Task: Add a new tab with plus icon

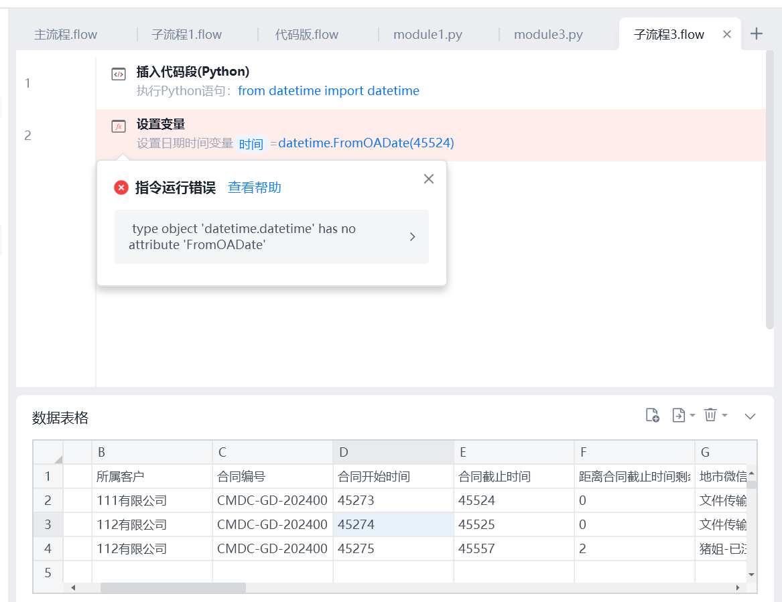Action: (x=757, y=34)
